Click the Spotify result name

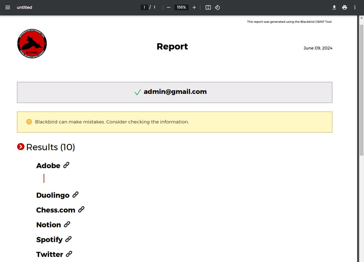point(49,240)
